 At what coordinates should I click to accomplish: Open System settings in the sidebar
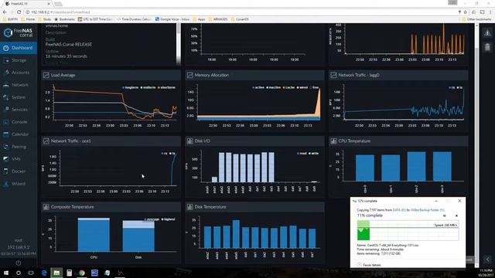19,97
